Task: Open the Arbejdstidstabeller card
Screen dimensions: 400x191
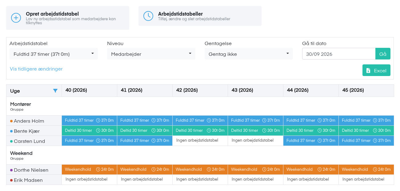Action: point(200,16)
